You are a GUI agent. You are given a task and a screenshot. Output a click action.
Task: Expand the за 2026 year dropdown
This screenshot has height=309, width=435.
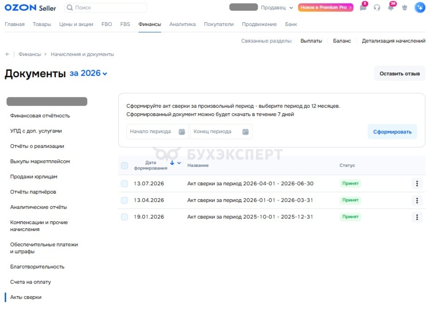[88, 73]
